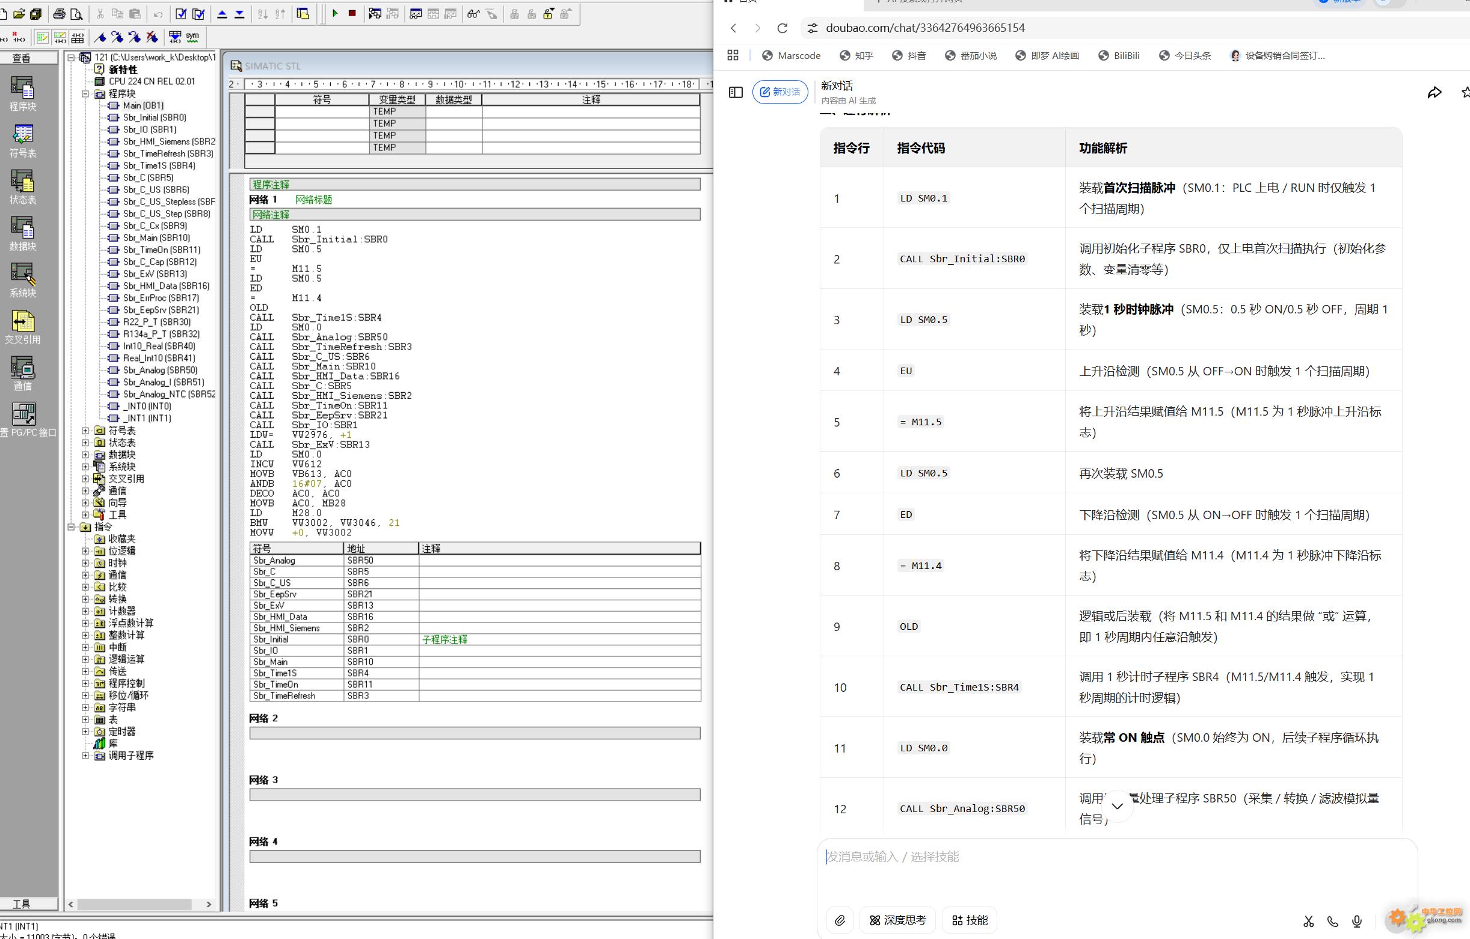Toggle the network comments display button
This screenshot has height=939, width=1470.
tap(60, 37)
